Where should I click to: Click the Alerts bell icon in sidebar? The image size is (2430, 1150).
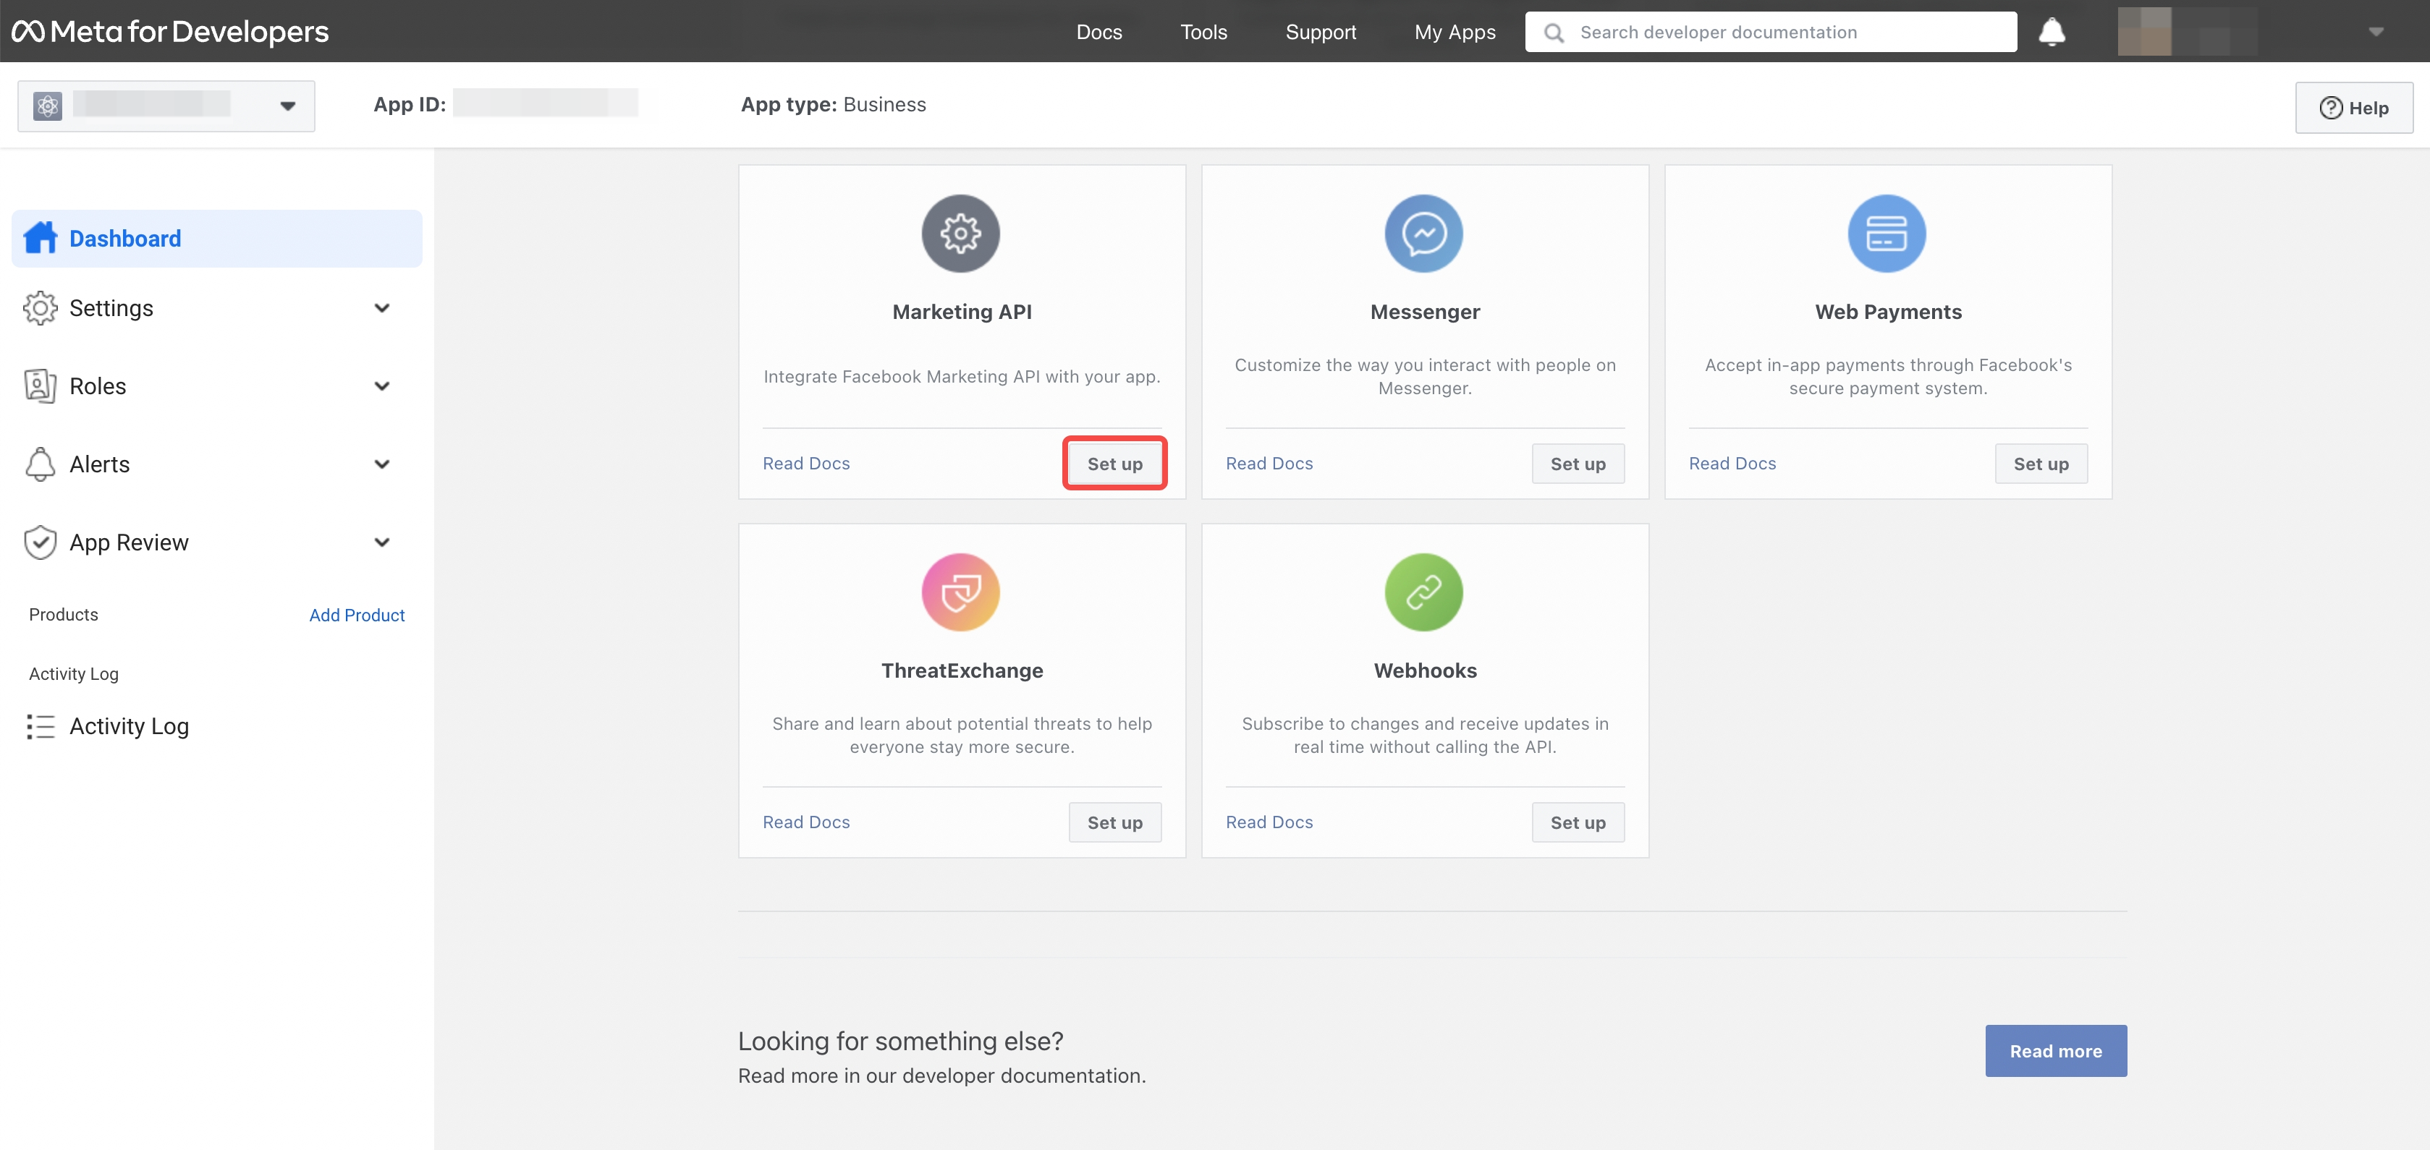pos(40,464)
